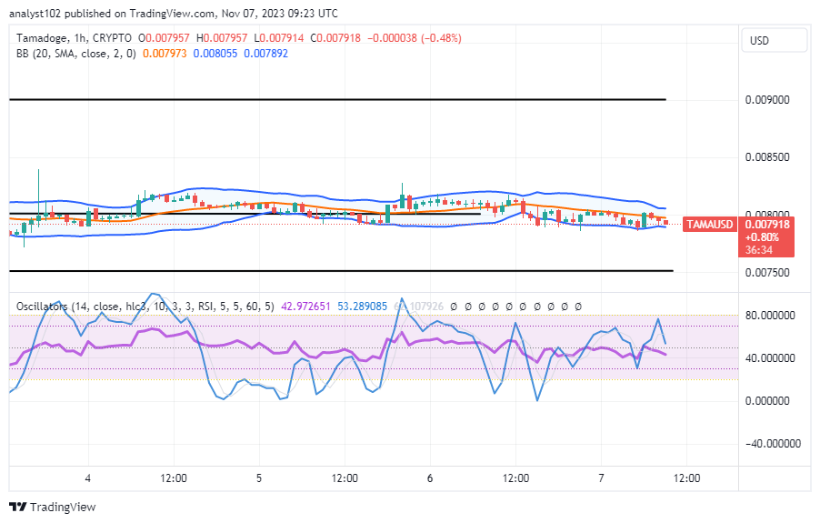Open the USD currency selector
The height and width of the screenshot is (523, 820).
(x=775, y=41)
